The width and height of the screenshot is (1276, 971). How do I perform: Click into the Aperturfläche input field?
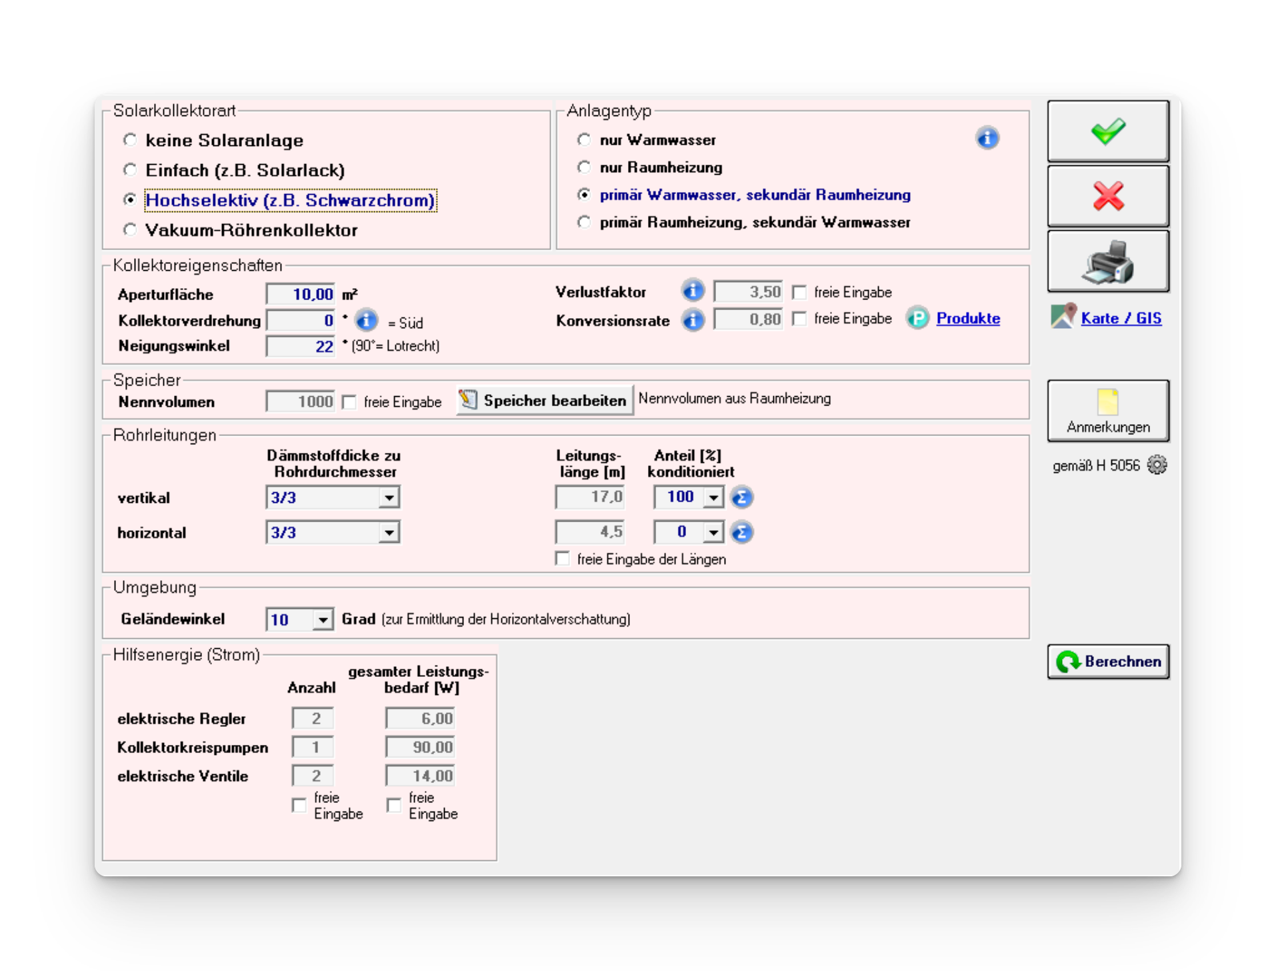coord(301,294)
